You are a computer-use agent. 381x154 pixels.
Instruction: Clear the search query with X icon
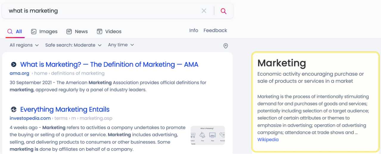coord(204,11)
